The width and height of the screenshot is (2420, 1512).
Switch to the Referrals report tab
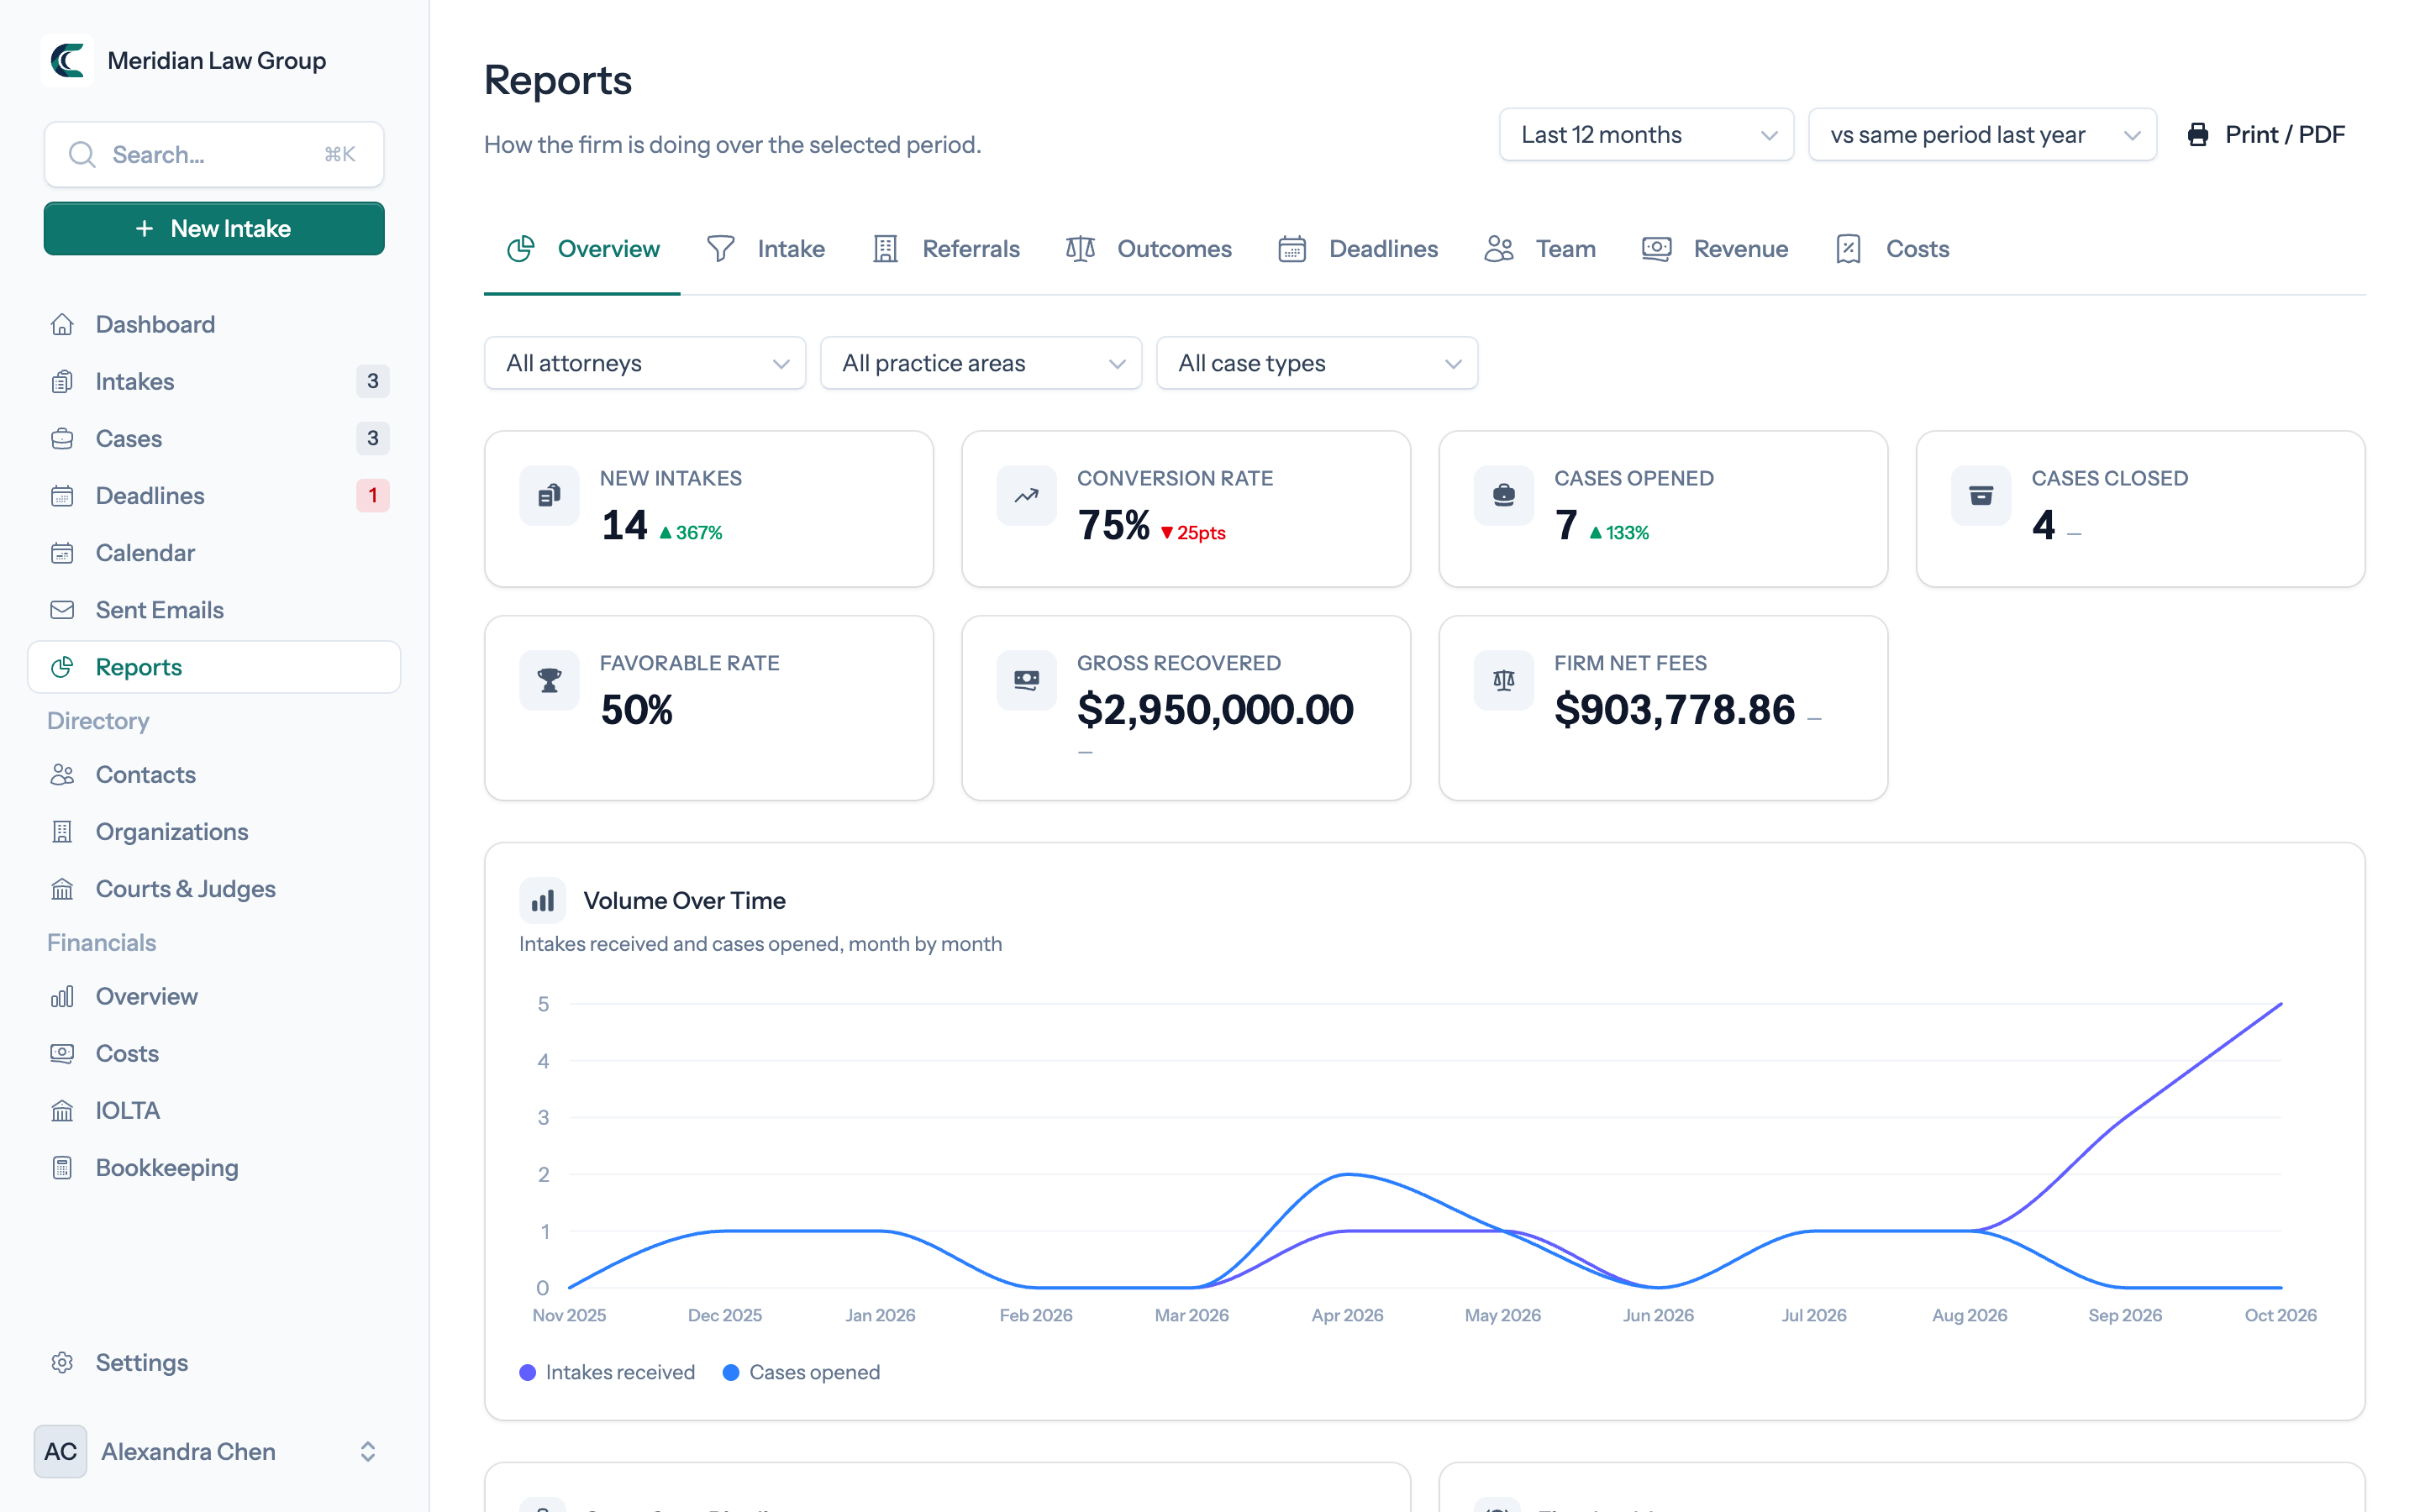coord(946,249)
